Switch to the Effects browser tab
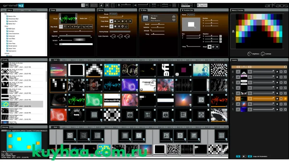The width and height of the screenshot is (289, 162). click(10, 10)
